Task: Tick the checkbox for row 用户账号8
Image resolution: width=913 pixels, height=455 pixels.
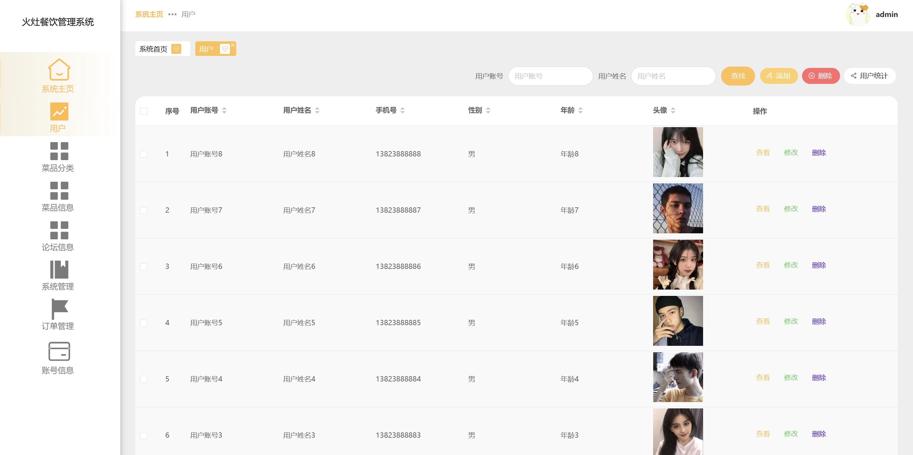Action: pyautogui.click(x=144, y=154)
